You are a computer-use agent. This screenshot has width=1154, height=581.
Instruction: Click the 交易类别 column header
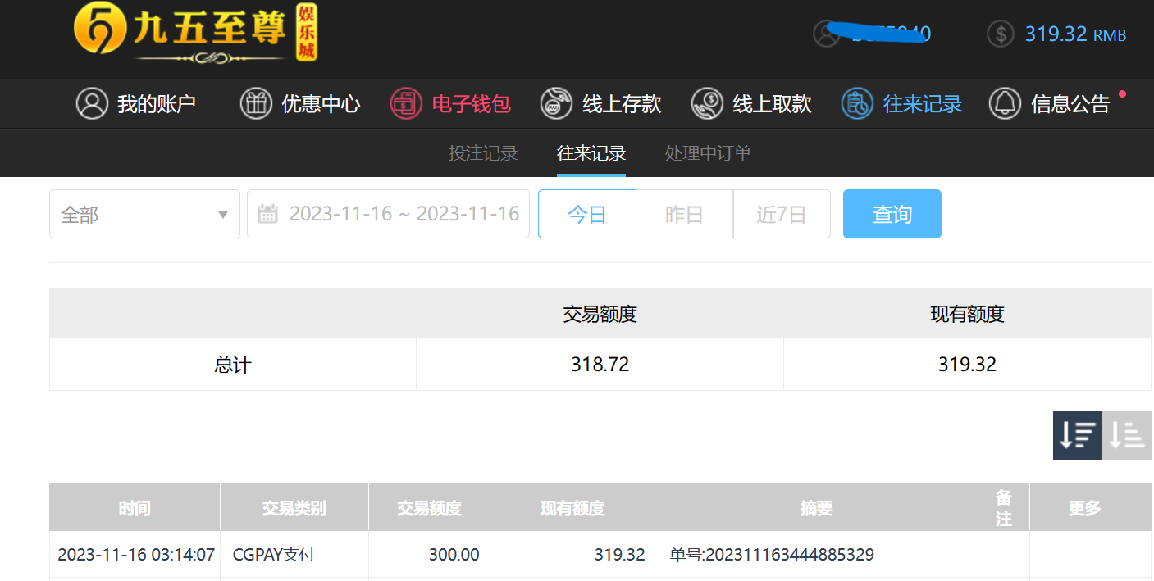[294, 508]
